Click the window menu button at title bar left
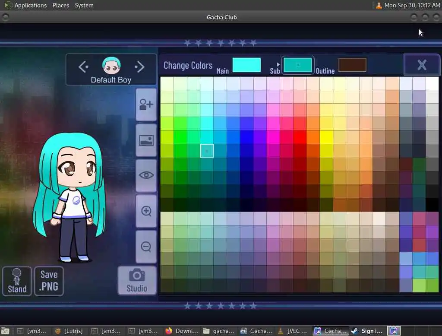Image resolution: width=442 pixels, height=336 pixels. click(5, 17)
